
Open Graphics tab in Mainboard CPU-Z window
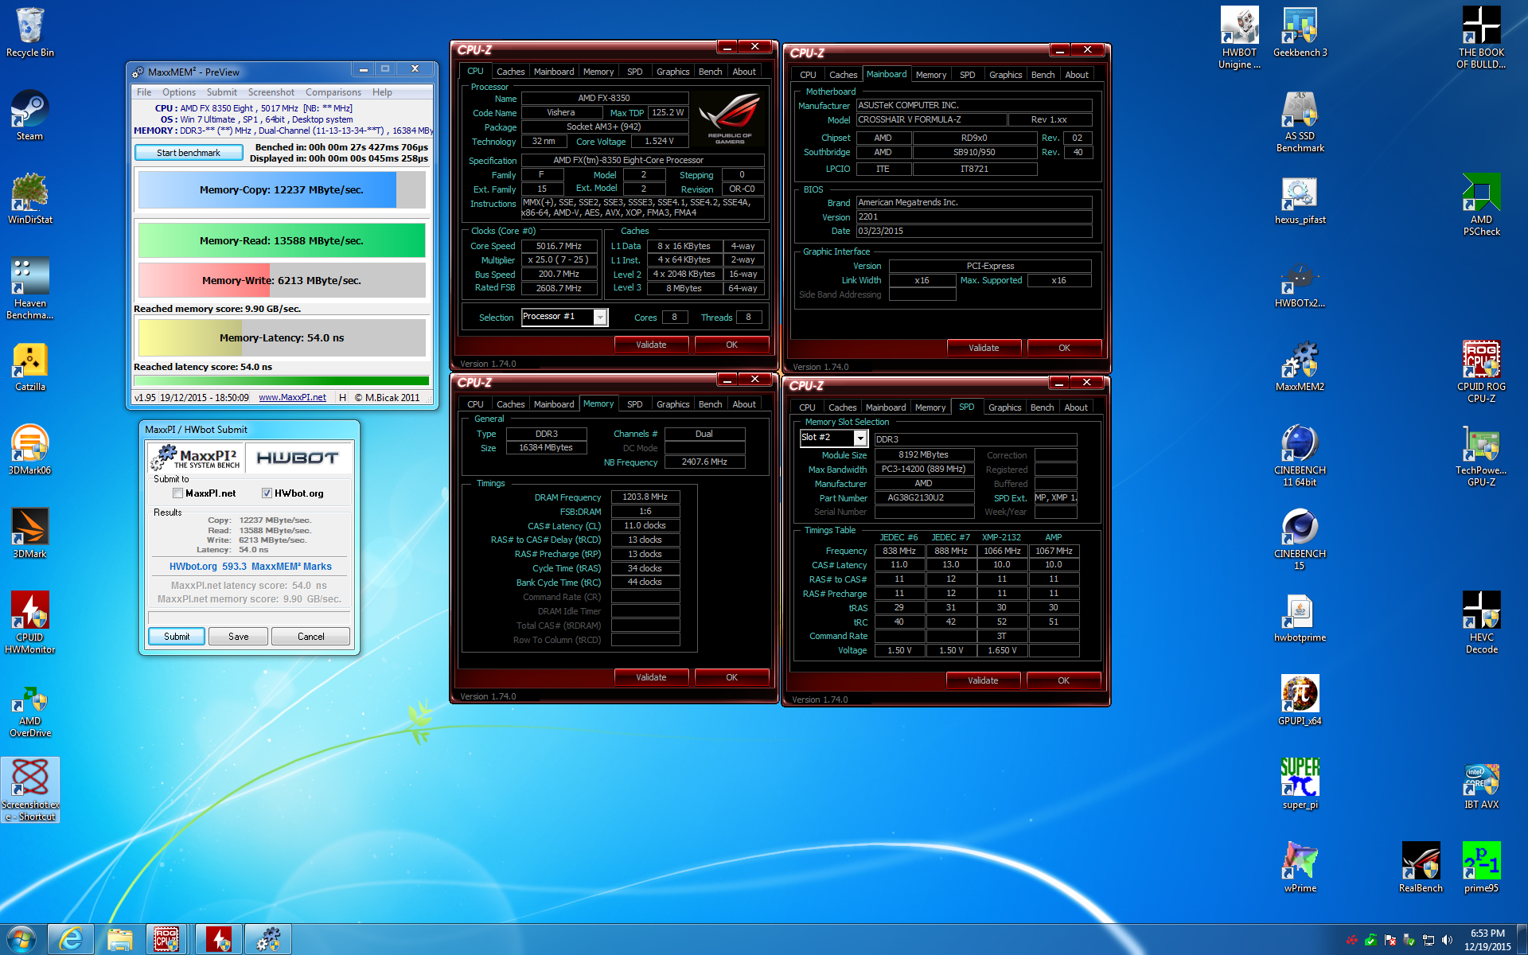[x=1005, y=75]
